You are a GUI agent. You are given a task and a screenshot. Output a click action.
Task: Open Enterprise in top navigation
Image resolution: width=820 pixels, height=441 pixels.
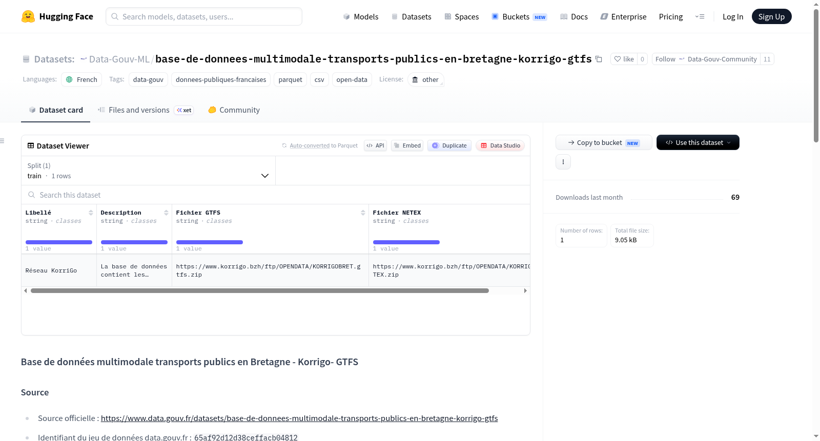(x=623, y=16)
